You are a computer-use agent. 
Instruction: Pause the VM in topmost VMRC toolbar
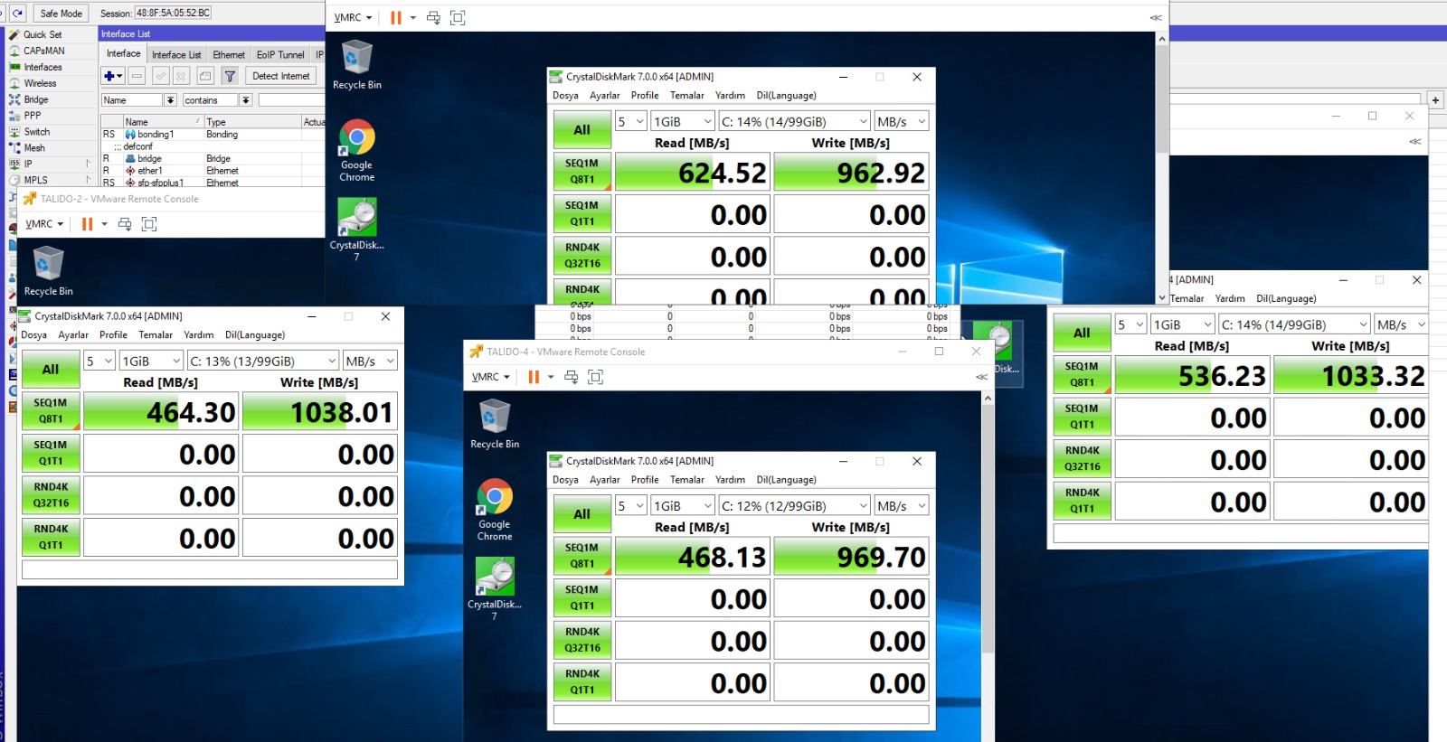click(x=396, y=17)
